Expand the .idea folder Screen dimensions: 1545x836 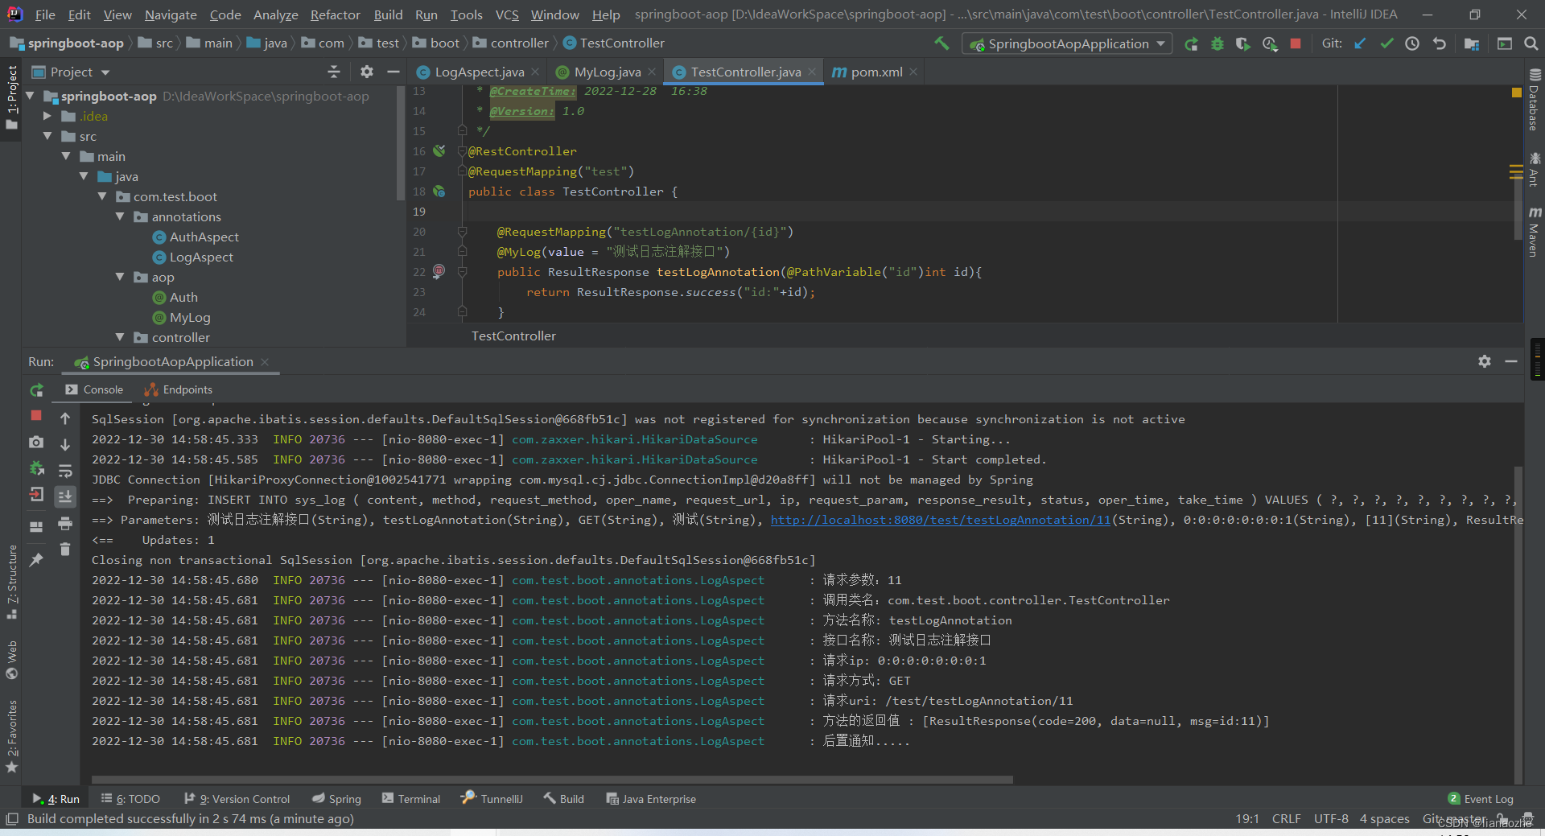point(47,116)
